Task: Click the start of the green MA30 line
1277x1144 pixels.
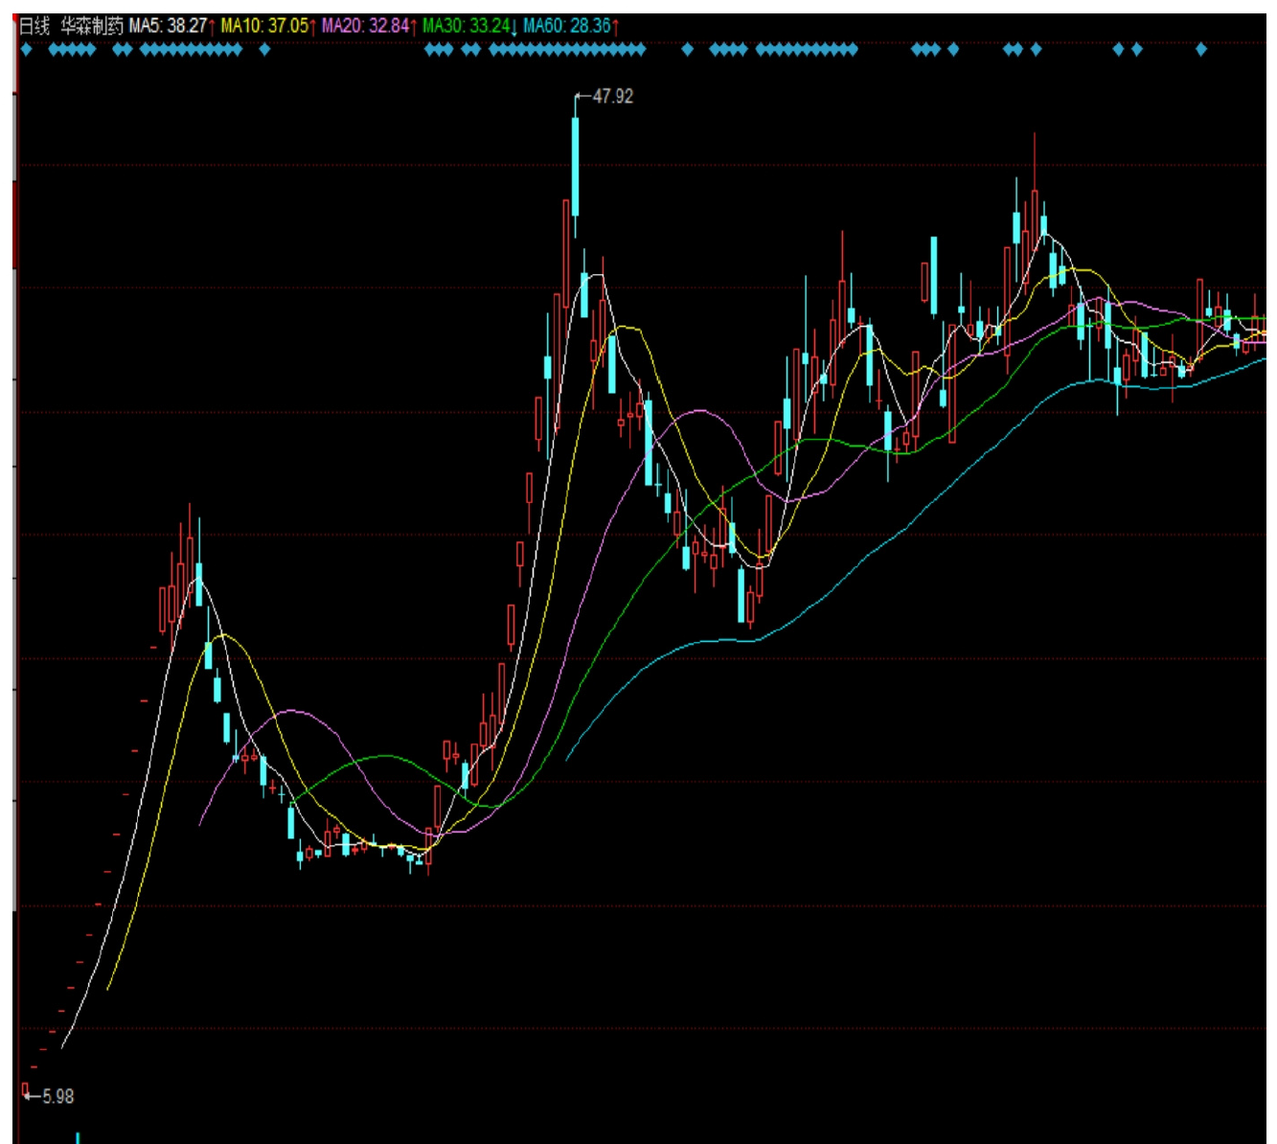Action: [292, 801]
